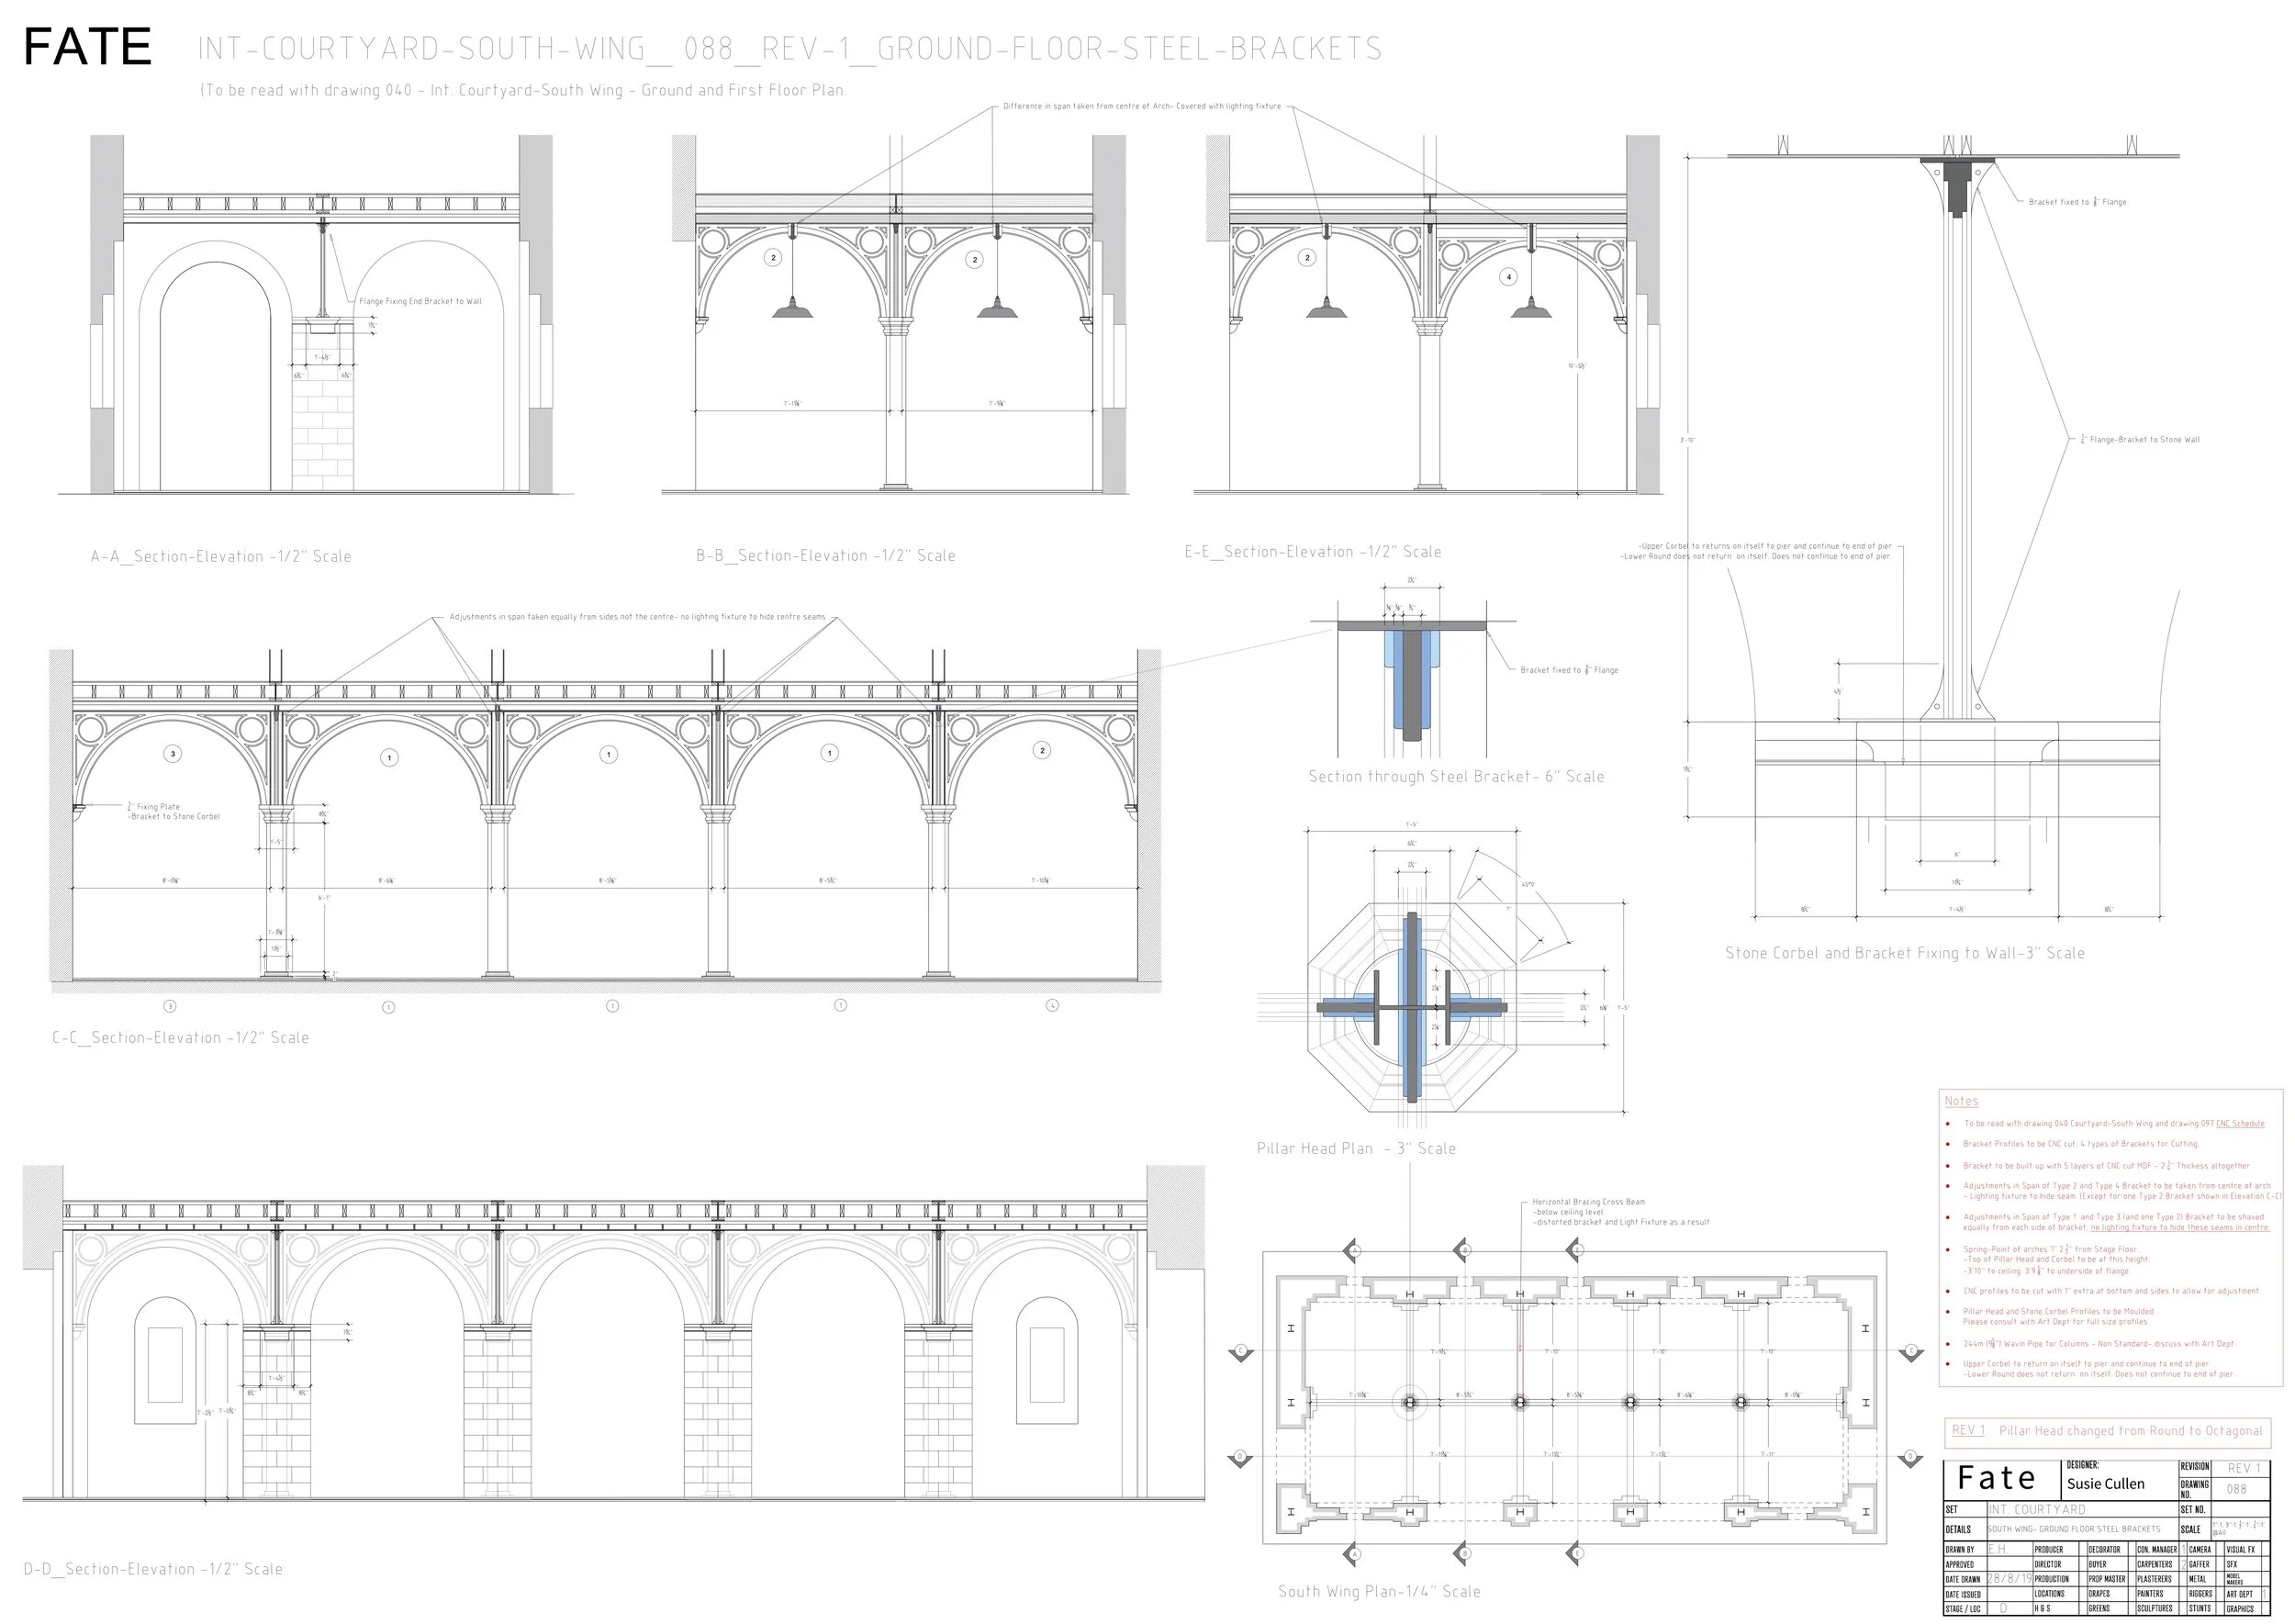Click top section marker A on South Wing Plan
Viewport: 2295px width, 1624px height.
(1355, 1250)
